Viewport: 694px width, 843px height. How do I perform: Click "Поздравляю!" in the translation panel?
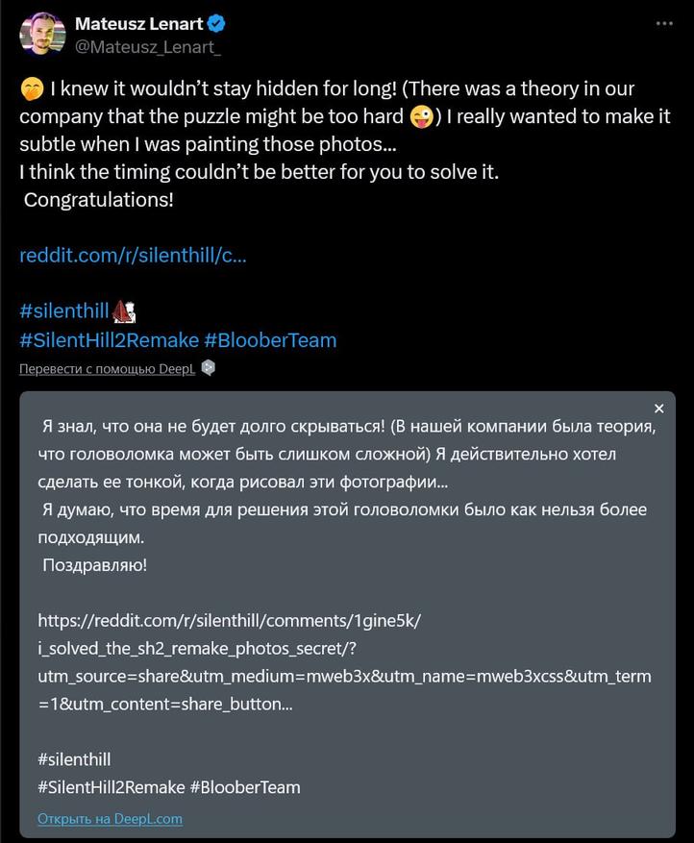(x=95, y=564)
